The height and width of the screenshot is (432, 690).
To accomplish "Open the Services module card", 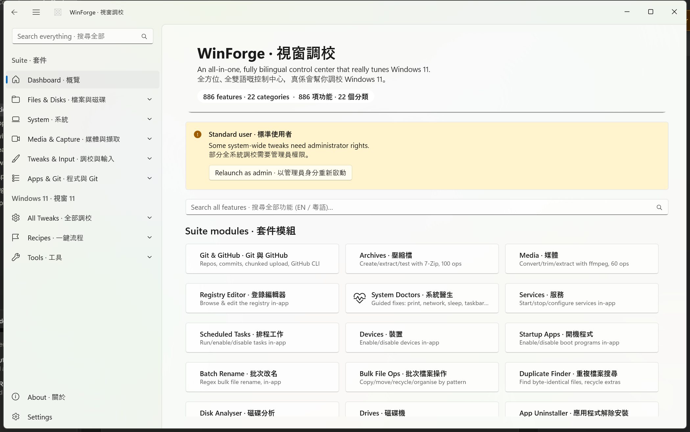I will coord(582,298).
